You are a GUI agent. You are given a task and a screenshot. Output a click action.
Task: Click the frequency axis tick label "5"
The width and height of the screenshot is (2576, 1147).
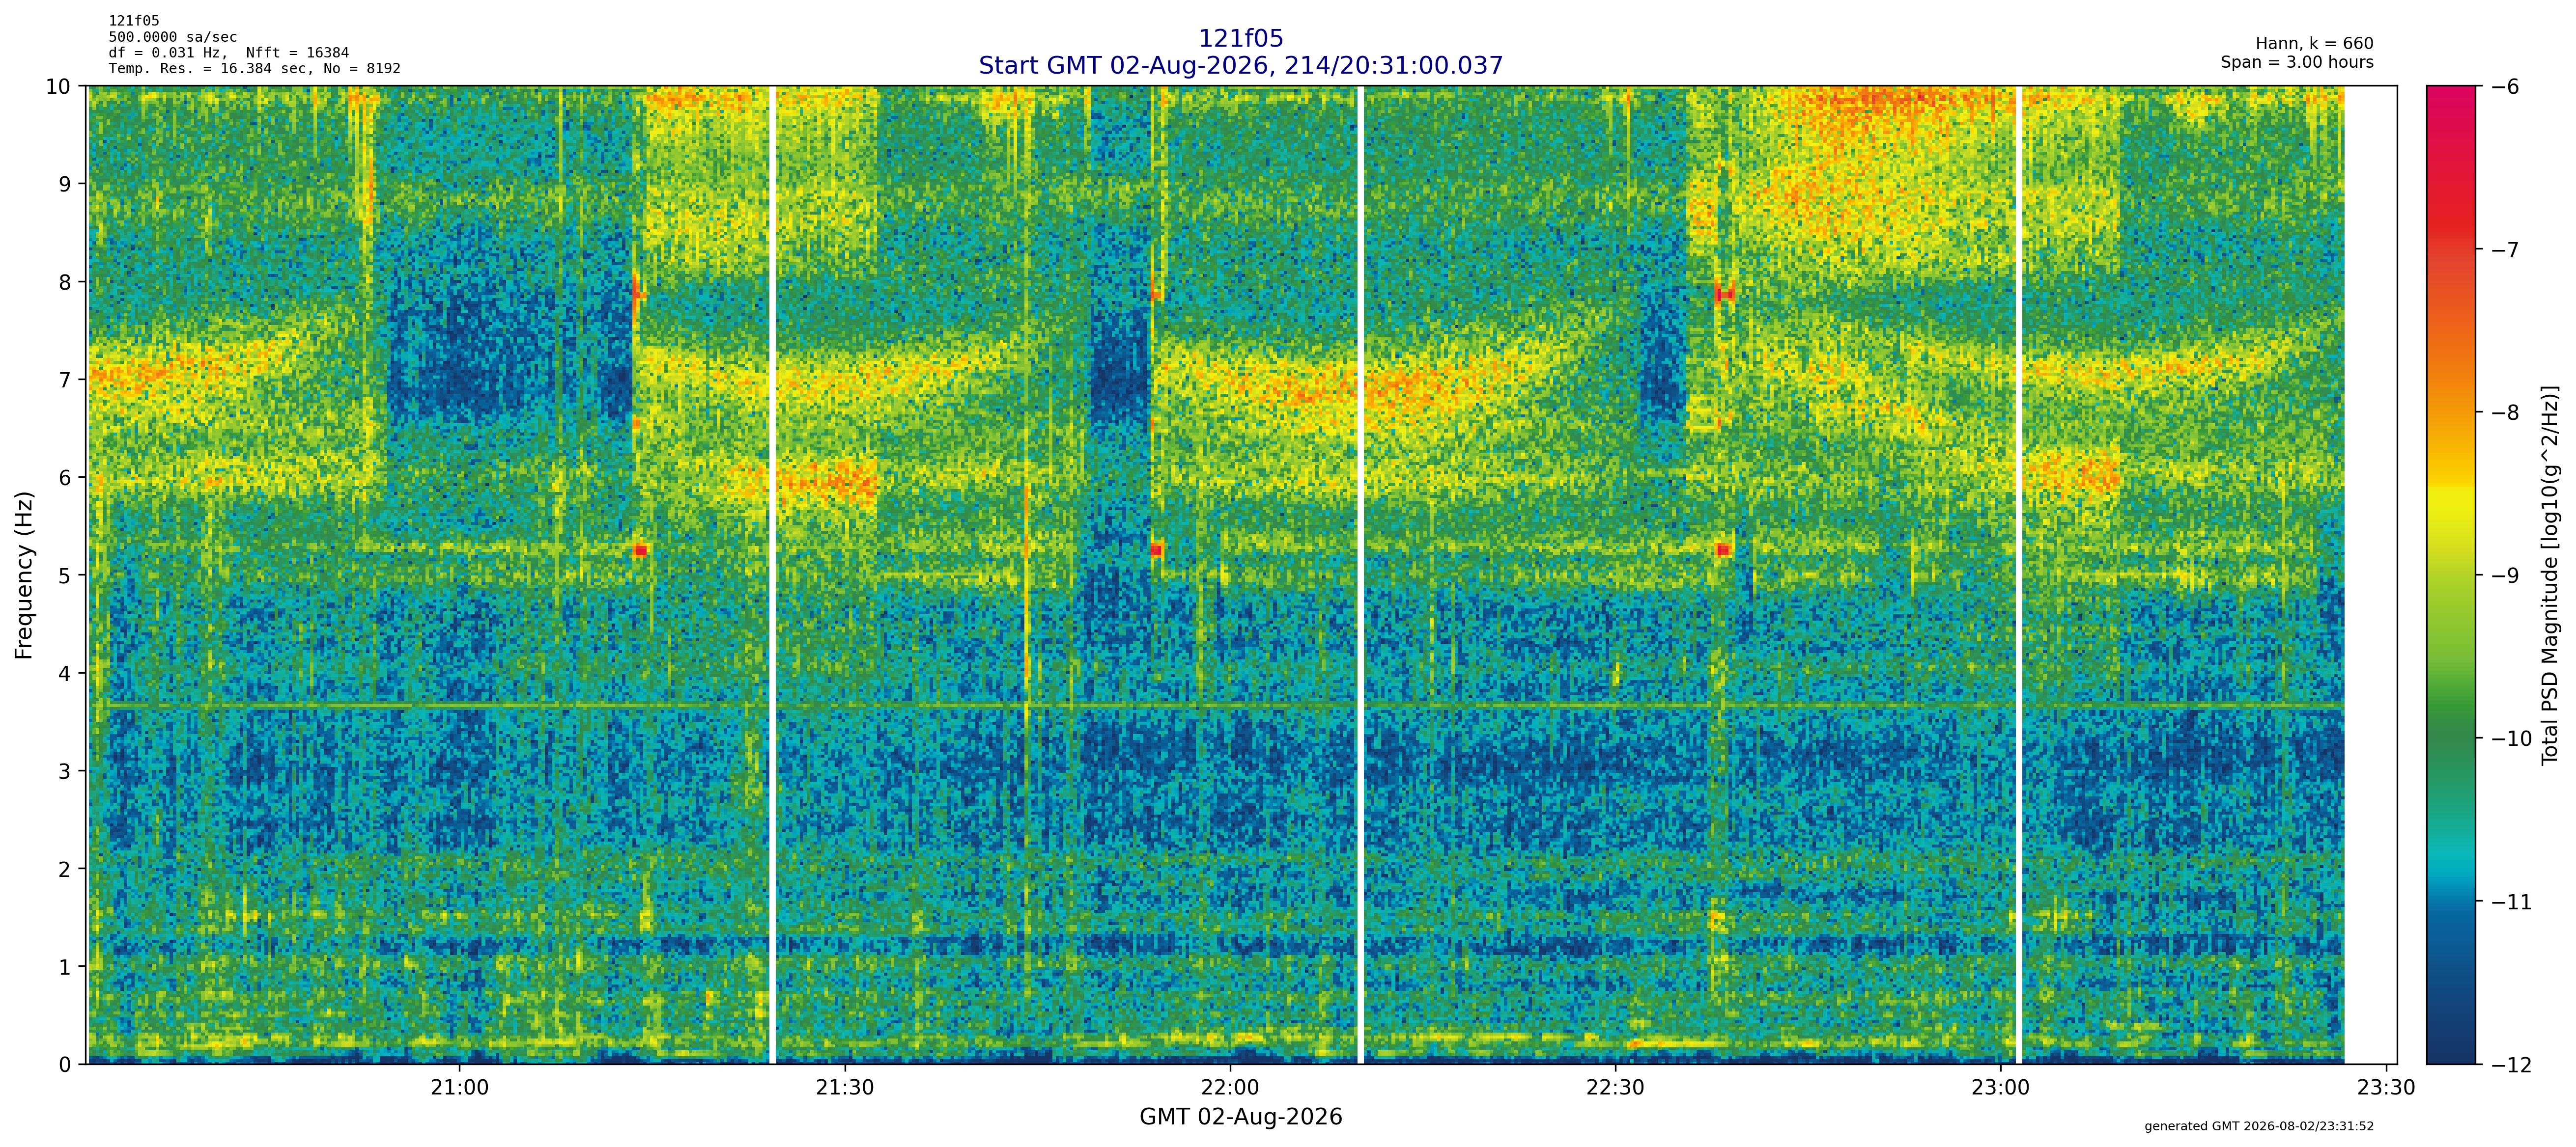point(65,576)
